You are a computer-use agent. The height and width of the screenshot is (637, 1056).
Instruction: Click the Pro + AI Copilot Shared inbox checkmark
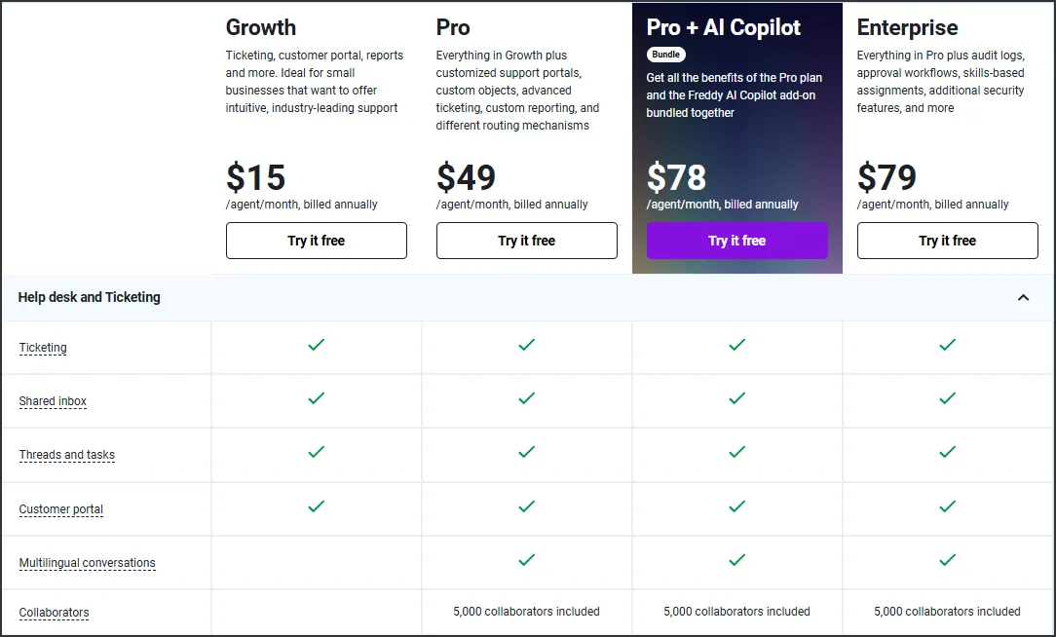(736, 398)
